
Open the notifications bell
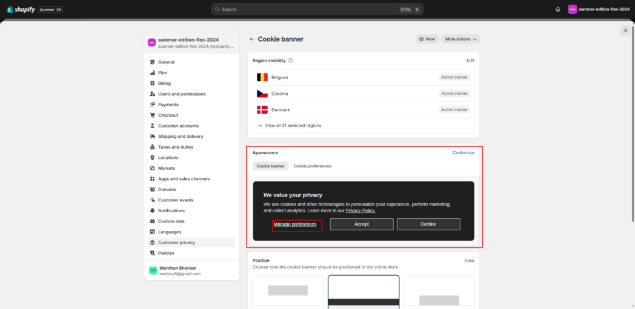click(557, 9)
